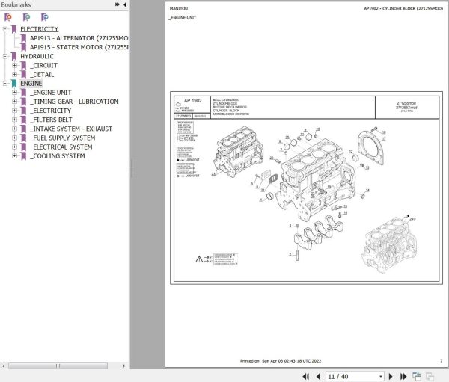This screenshot has width=449, height=382.
Task: Open the page number dropdown arrow
Action: tap(381, 377)
